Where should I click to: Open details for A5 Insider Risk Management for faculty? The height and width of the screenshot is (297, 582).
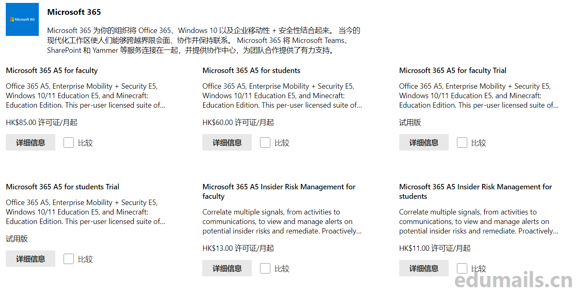[227, 268]
